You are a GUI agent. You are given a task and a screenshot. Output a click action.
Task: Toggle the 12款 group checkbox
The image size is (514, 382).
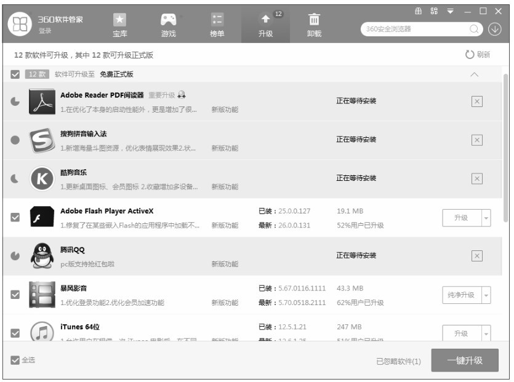click(x=15, y=74)
